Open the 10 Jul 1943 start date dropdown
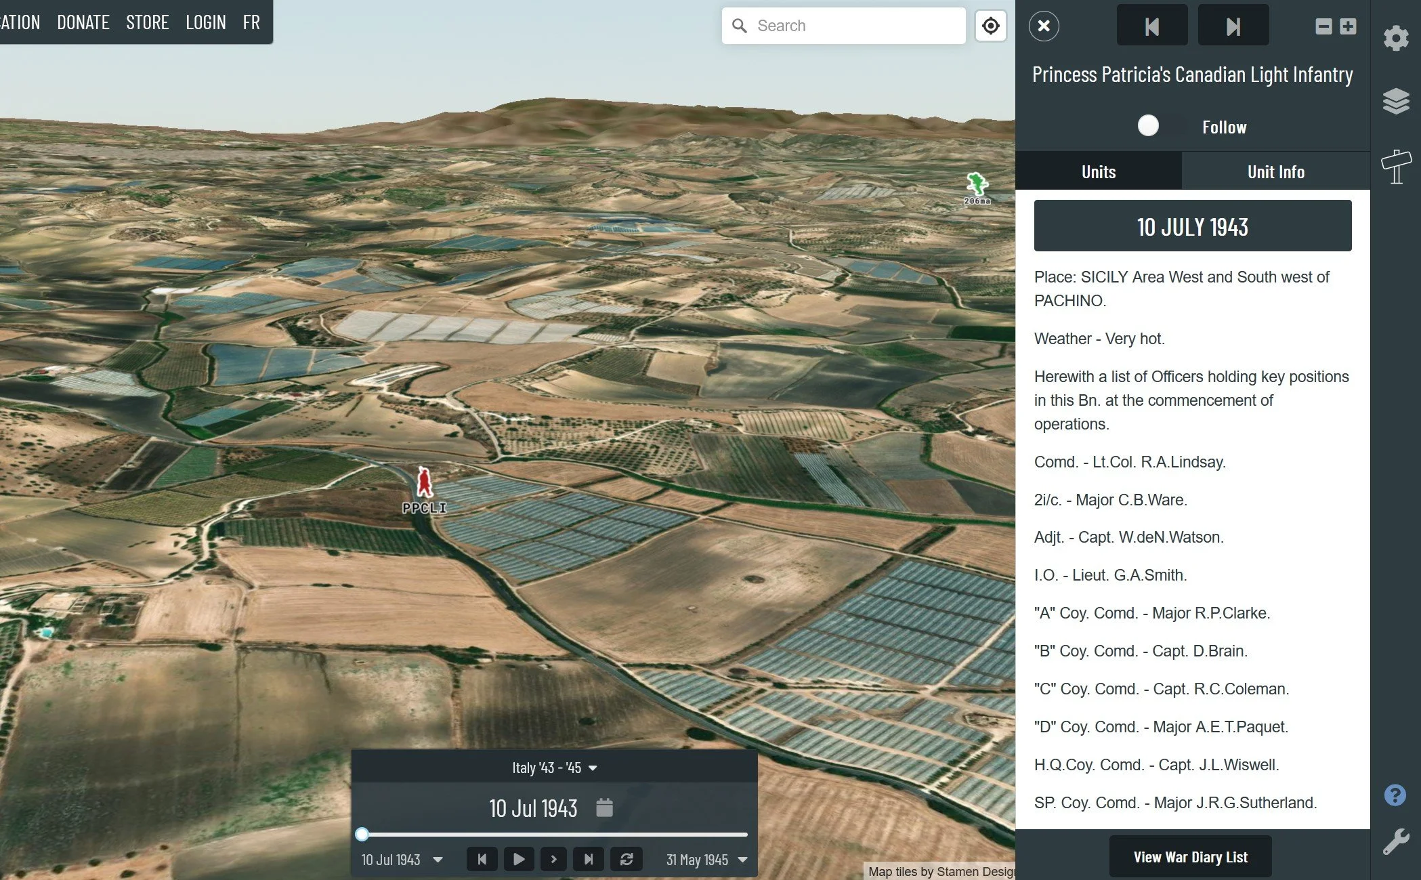 pos(402,860)
